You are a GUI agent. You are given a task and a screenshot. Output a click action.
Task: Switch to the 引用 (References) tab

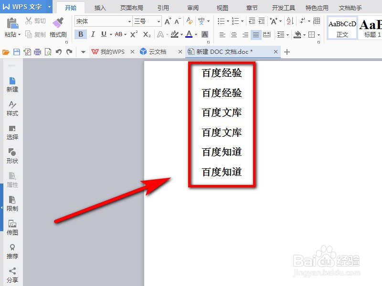(163, 8)
